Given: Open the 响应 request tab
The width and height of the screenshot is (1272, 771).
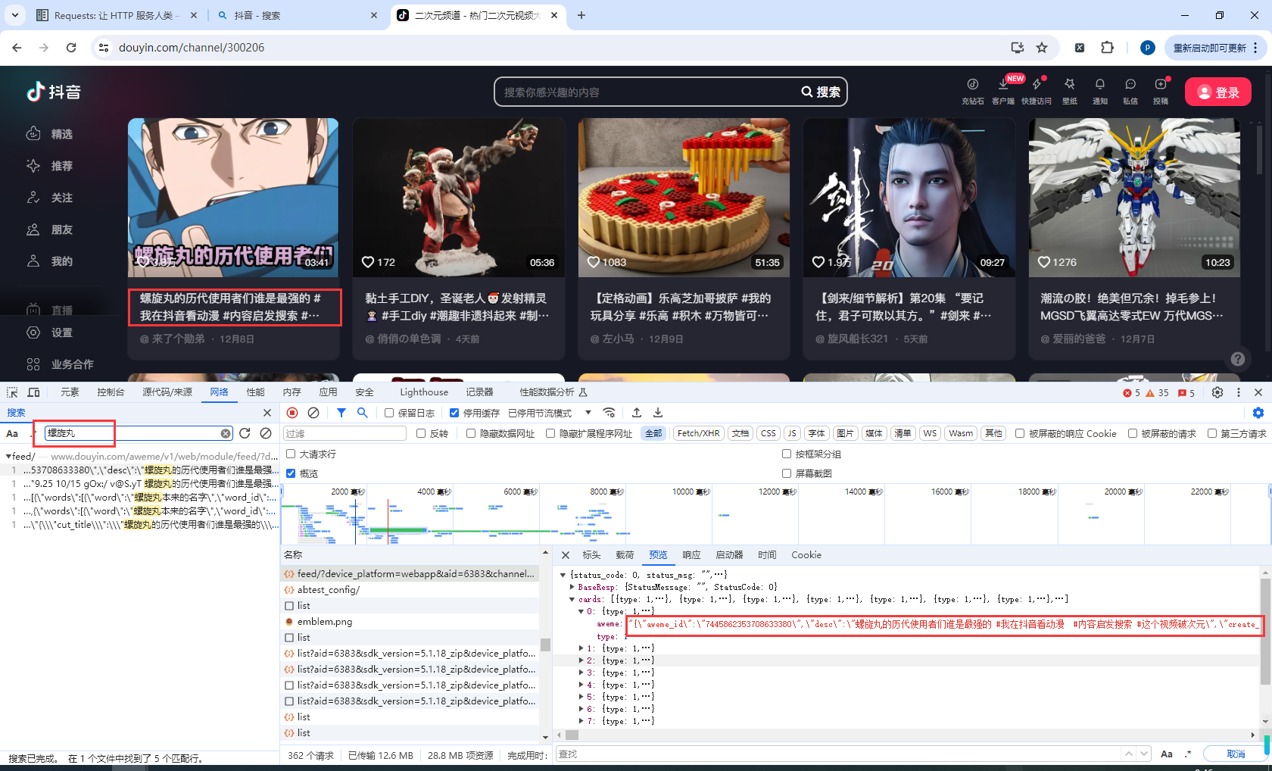Looking at the screenshot, I should click(x=691, y=555).
